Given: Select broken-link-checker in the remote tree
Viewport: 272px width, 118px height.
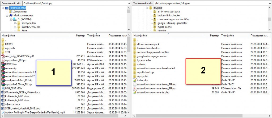Looking at the screenshot, I should click(169, 16).
